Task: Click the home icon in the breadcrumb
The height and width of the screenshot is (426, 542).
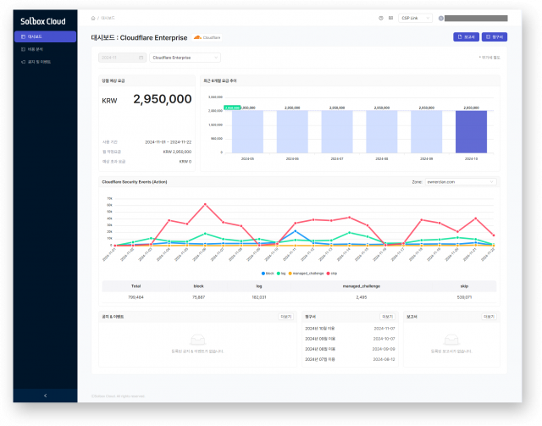Action: [93, 18]
